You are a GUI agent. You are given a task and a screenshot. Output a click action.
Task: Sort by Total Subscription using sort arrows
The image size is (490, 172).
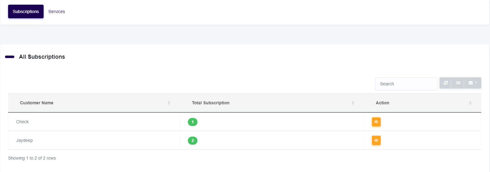click(353, 103)
